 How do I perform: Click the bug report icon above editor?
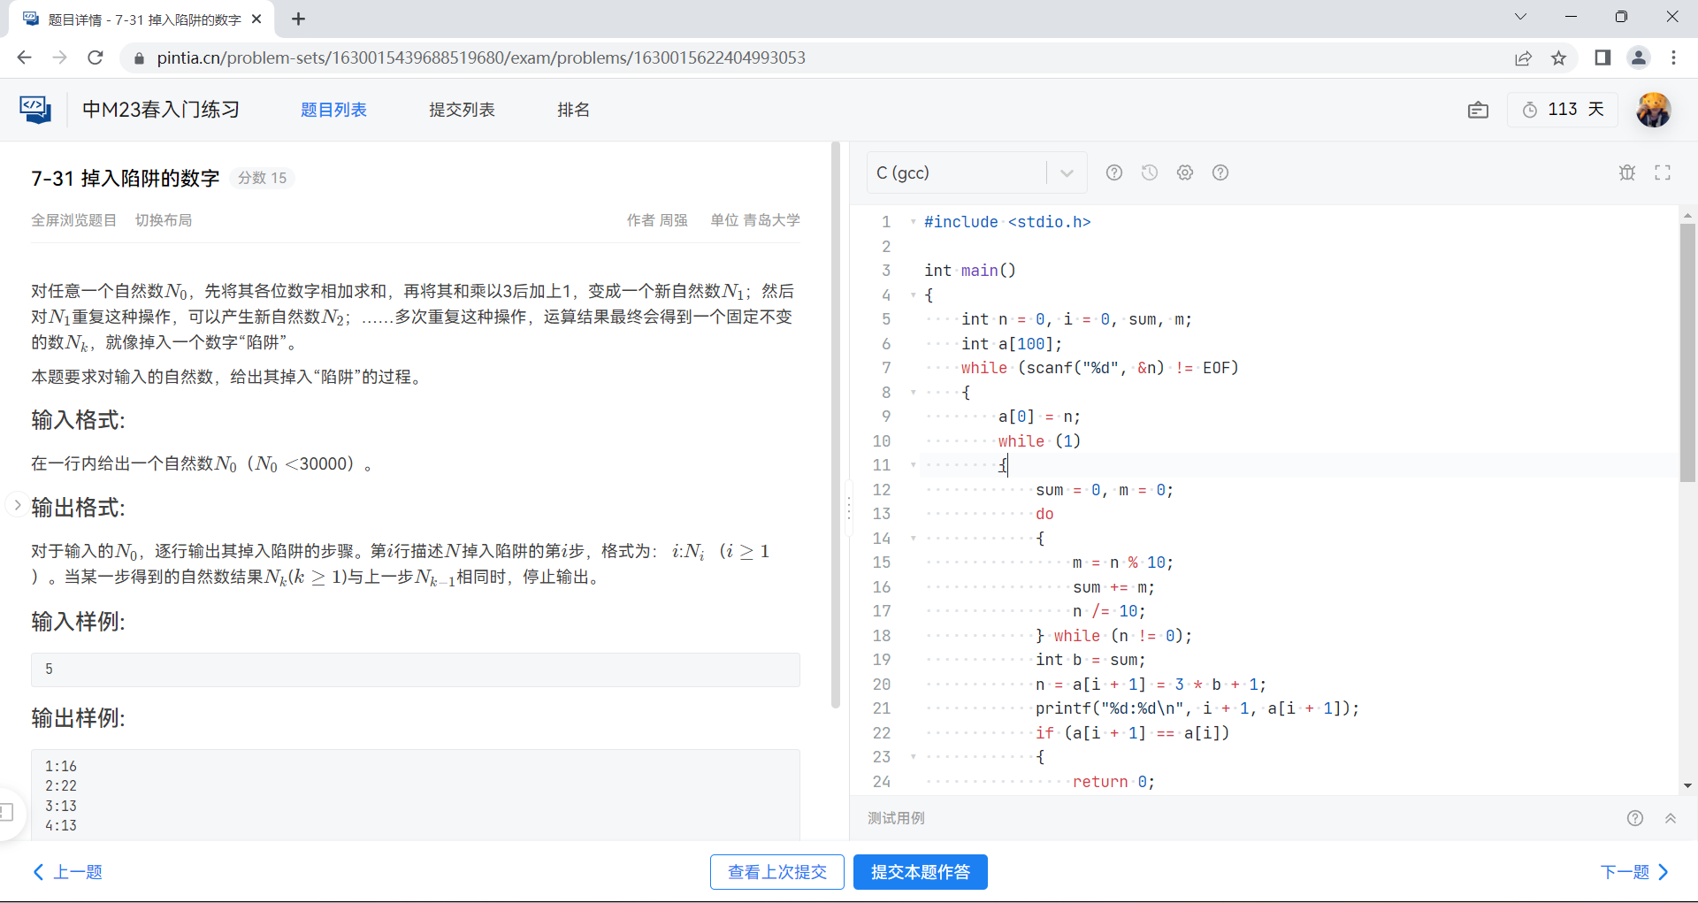[x=1628, y=172]
